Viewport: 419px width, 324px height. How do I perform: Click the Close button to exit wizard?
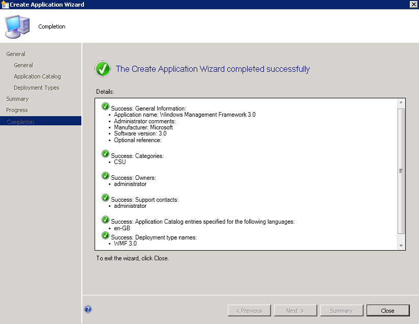coord(388,311)
